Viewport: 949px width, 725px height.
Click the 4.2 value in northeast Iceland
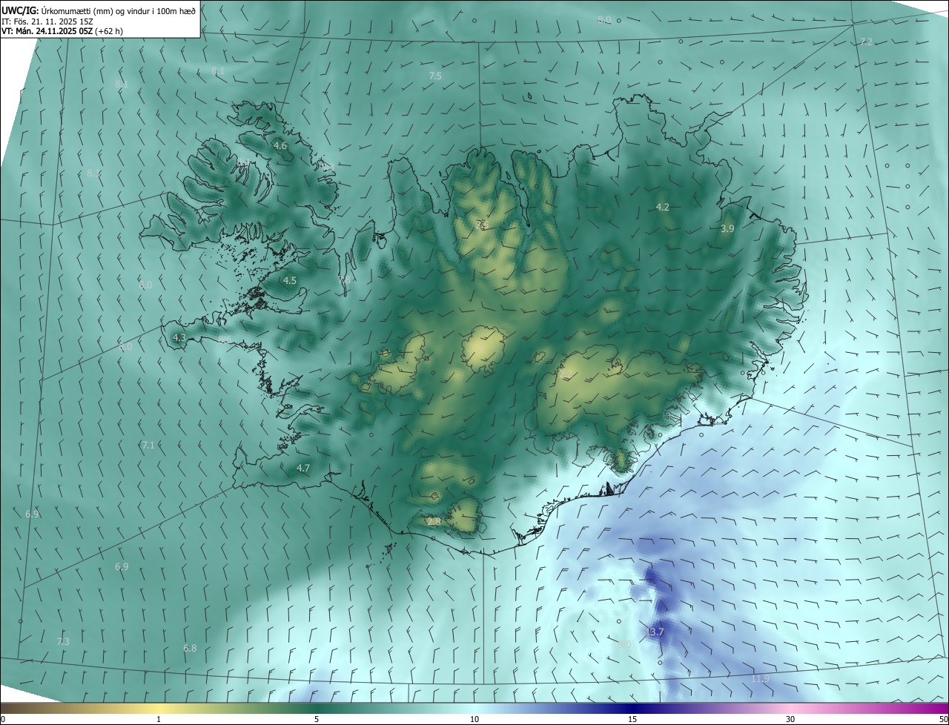tap(663, 207)
